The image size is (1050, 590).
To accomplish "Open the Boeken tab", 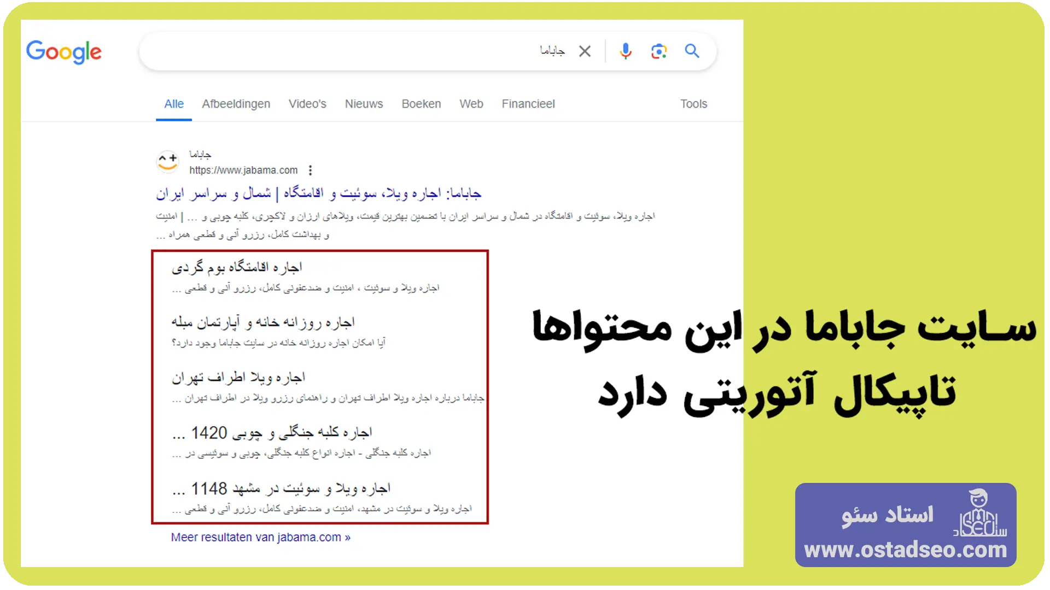I will point(421,104).
